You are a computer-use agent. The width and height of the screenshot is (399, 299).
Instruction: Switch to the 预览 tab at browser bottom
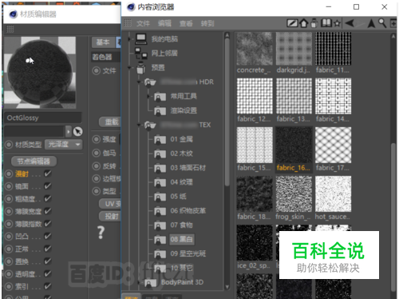(132, 297)
